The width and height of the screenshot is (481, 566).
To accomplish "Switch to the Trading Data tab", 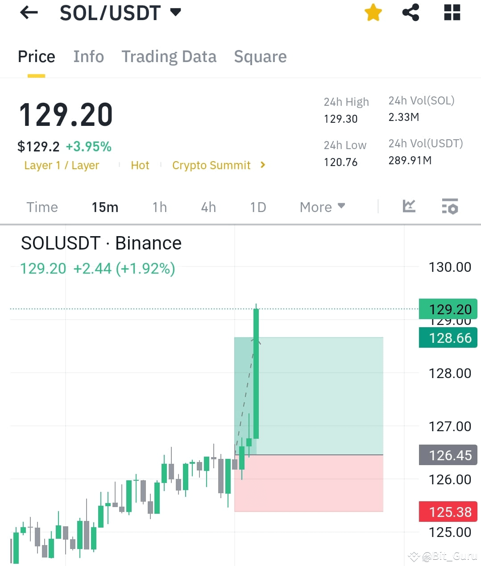I will tap(169, 57).
